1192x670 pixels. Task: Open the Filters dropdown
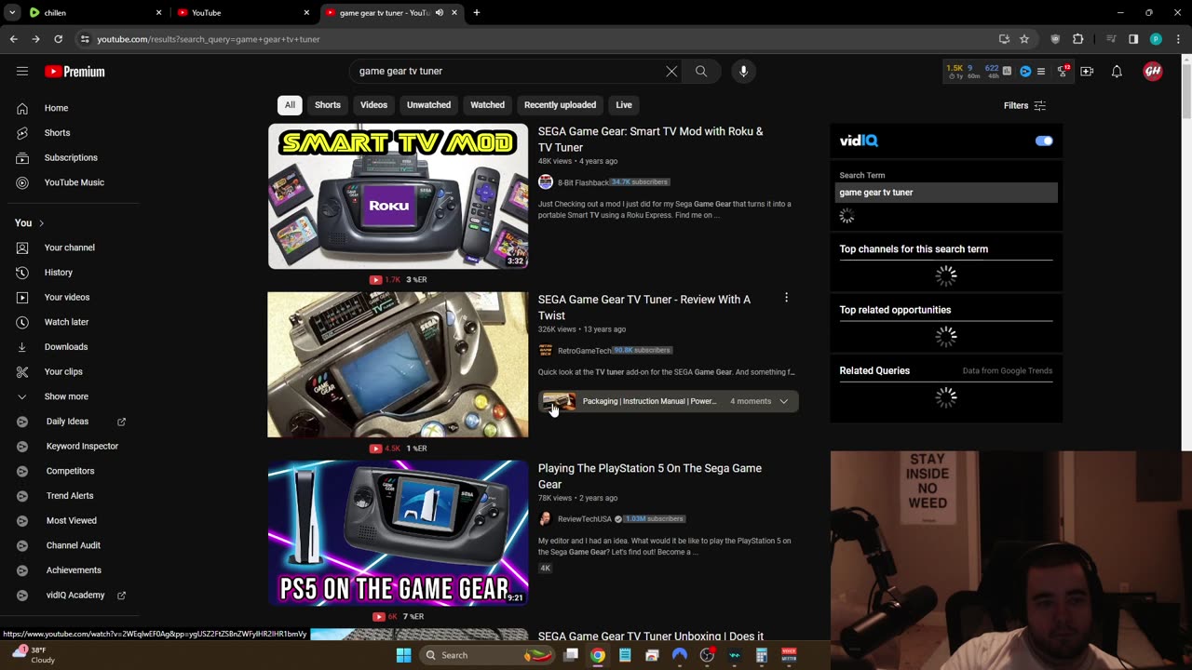pyautogui.click(x=1024, y=105)
